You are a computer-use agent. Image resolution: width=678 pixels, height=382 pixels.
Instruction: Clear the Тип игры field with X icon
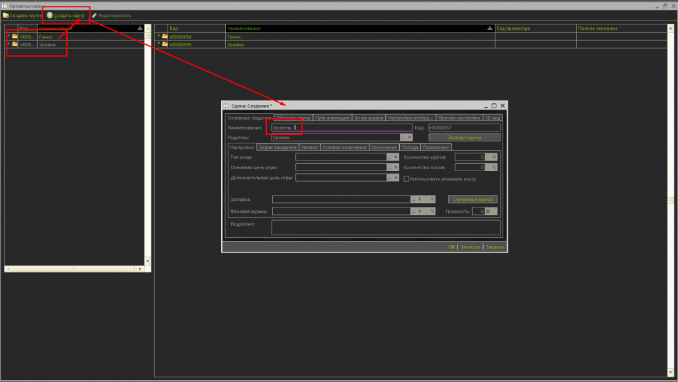[x=396, y=157]
